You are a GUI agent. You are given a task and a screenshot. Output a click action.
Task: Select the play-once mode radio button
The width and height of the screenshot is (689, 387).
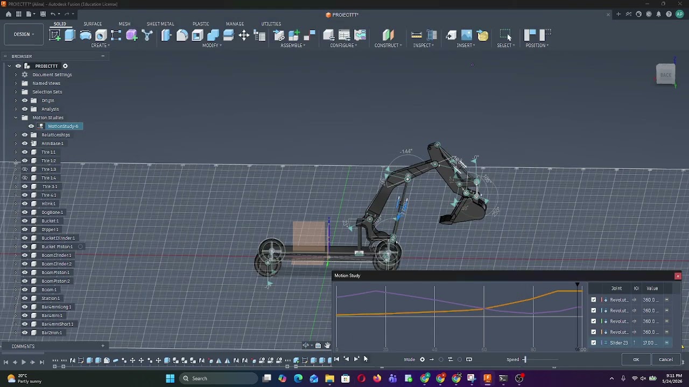[422, 360]
